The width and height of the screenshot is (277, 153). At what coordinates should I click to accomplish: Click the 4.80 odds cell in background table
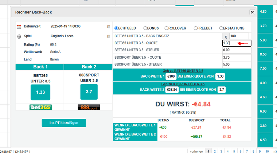[x=263, y=12]
